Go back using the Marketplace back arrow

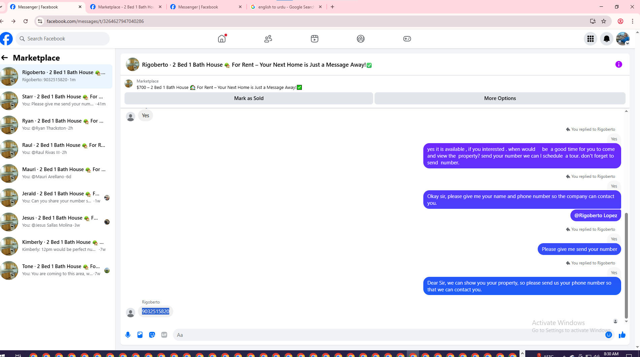pos(5,58)
